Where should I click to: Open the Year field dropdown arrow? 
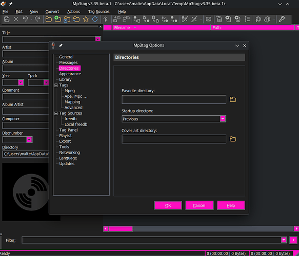(x=21, y=82)
